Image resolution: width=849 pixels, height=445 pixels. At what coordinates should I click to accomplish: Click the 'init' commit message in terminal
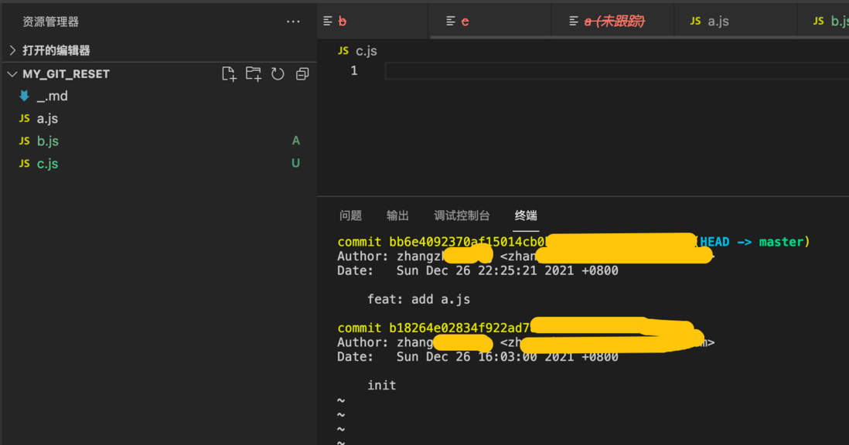point(382,386)
